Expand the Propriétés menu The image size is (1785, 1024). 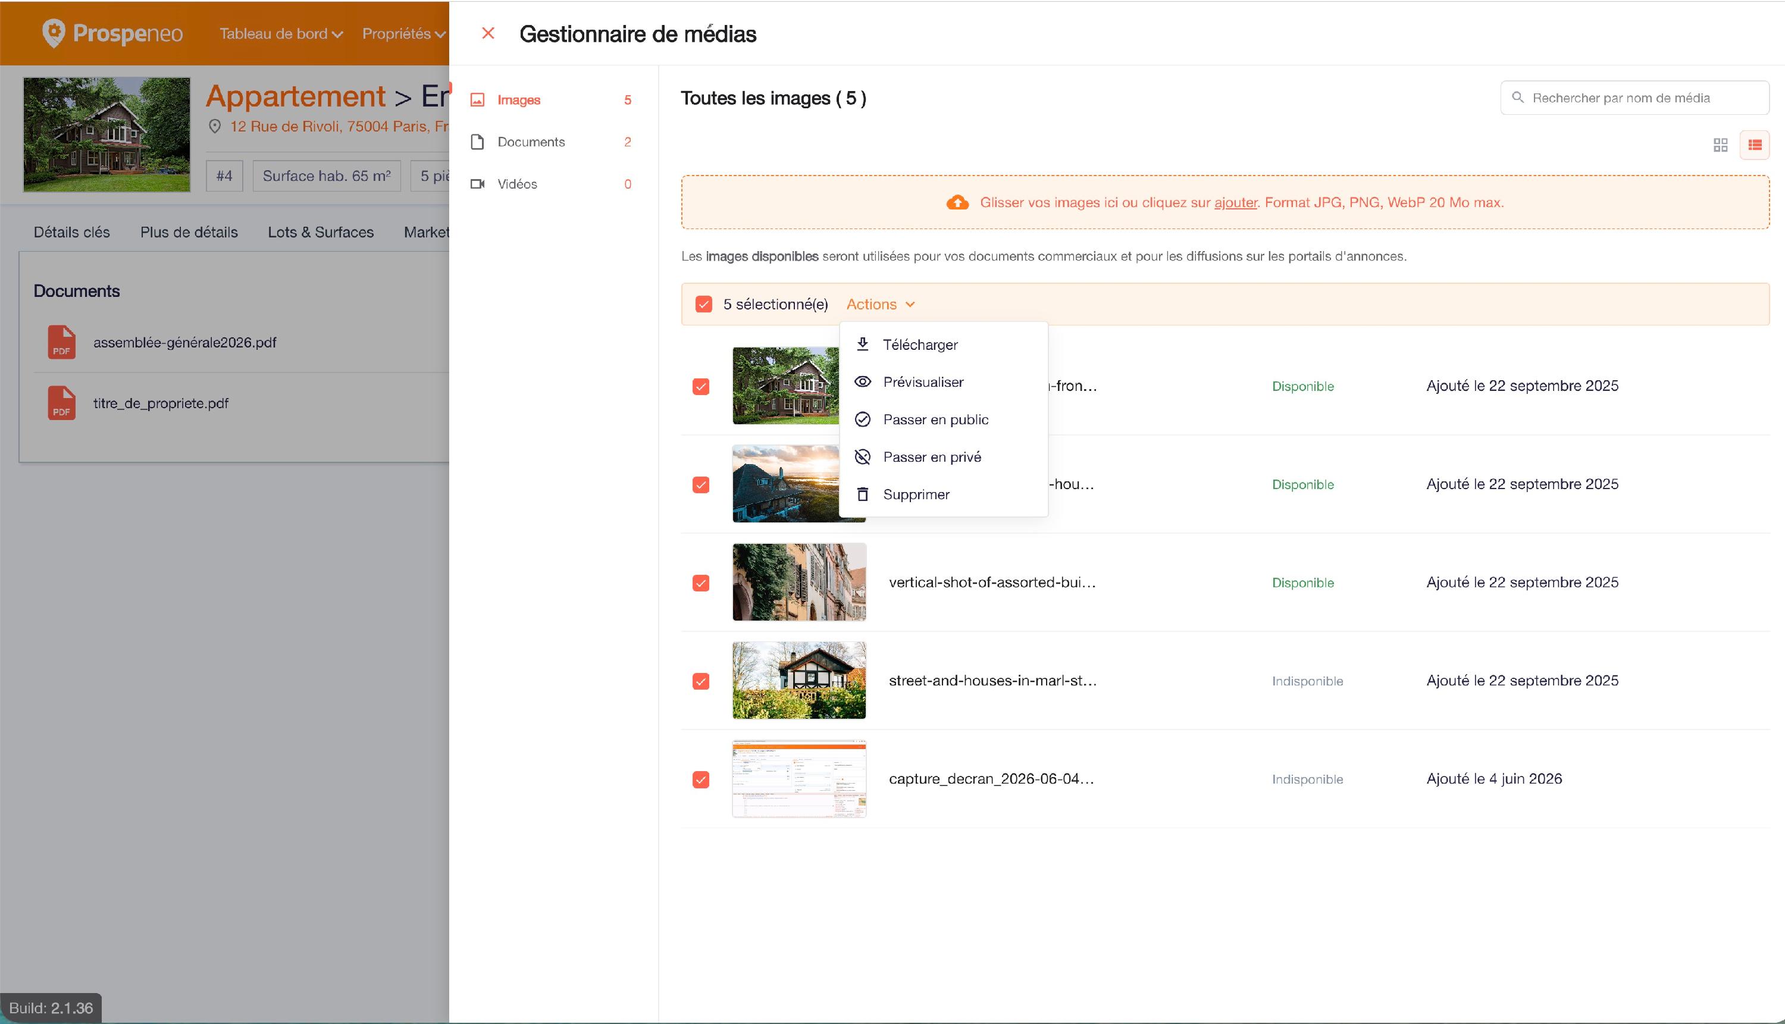[403, 34]
